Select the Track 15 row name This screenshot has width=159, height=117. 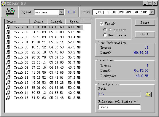click(x=21, y=98)
